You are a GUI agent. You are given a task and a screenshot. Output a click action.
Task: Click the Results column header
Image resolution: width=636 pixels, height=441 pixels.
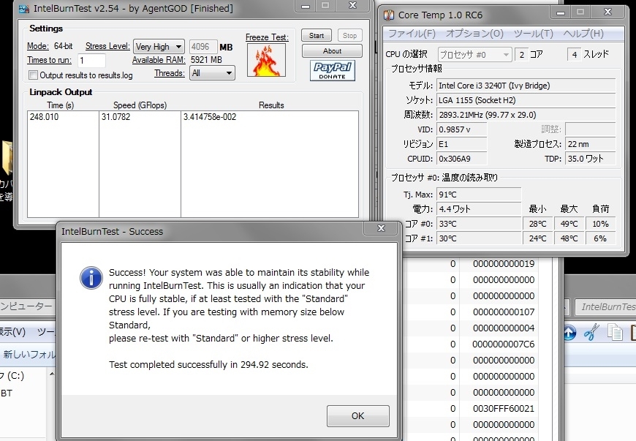point(271,105)
